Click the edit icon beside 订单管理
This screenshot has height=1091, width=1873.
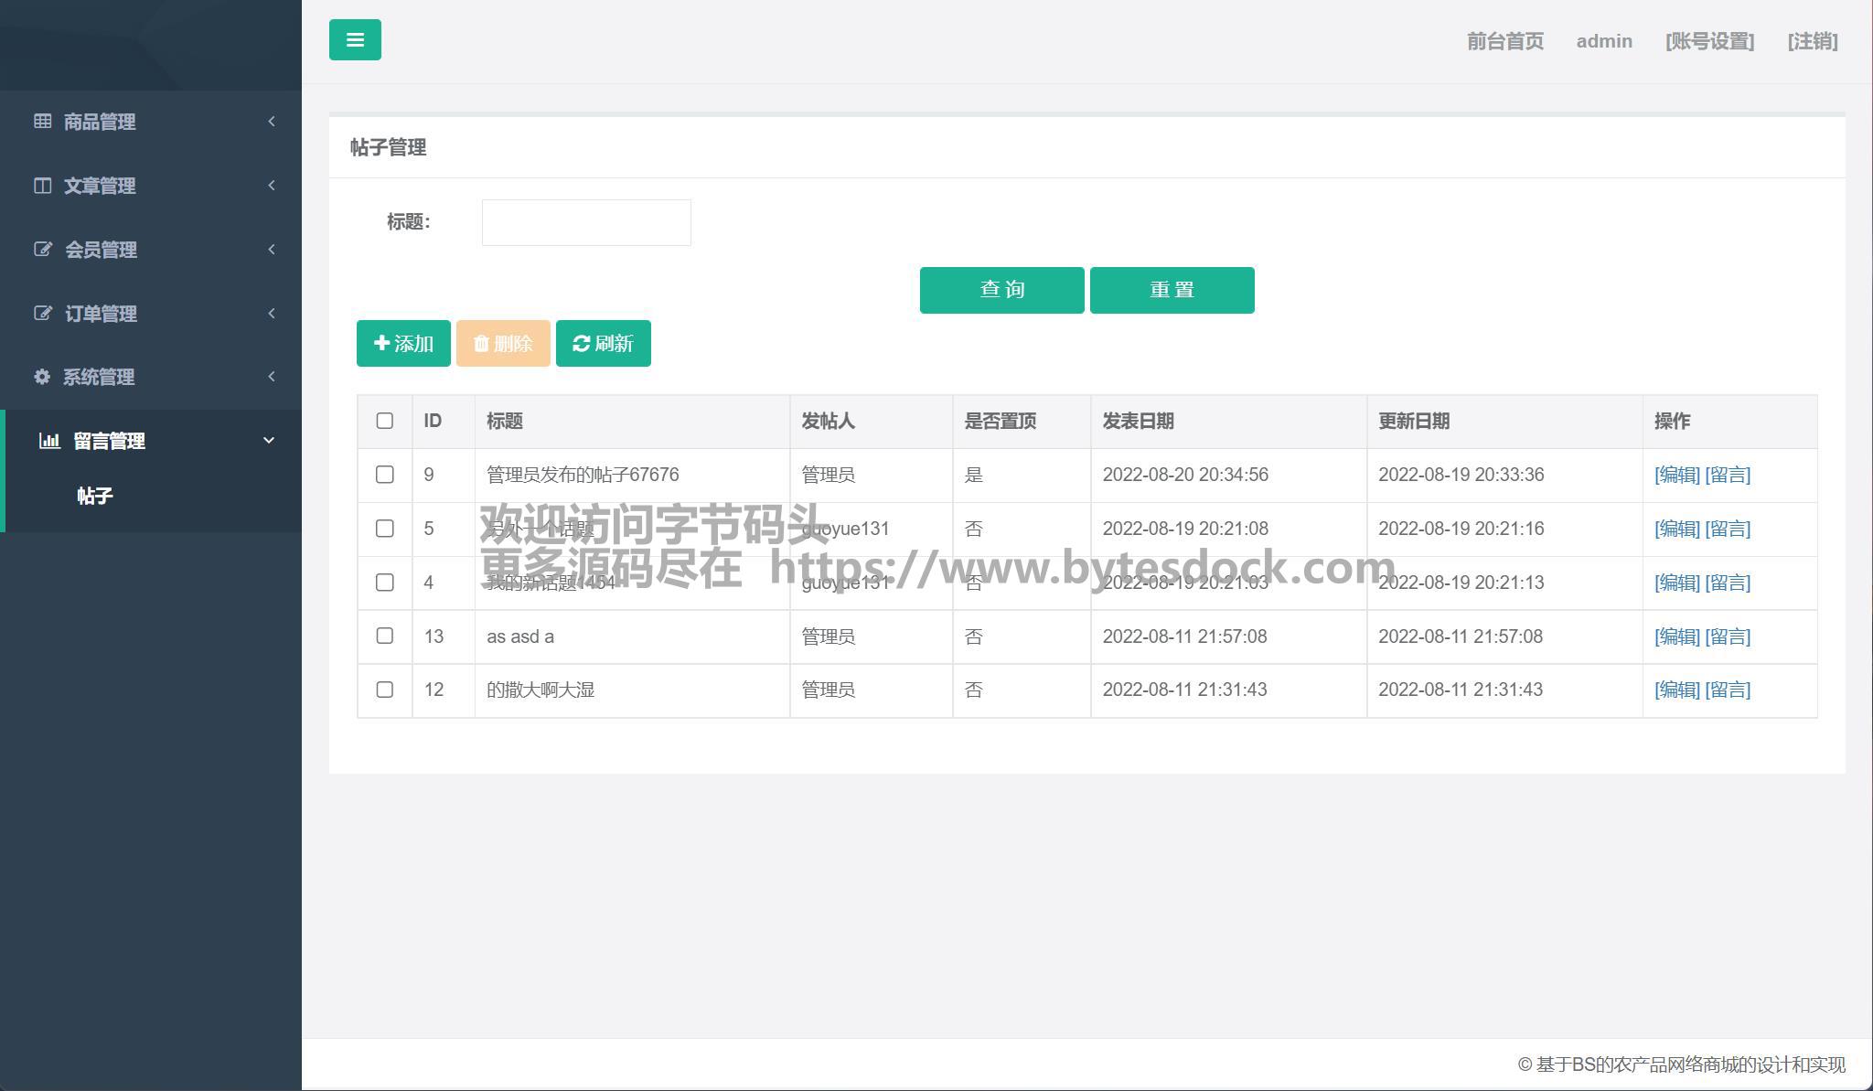pos(43,313)
